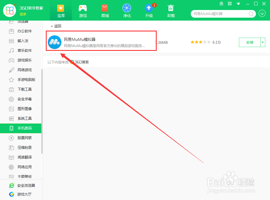The width and height of the screenshot is (270, 200).
Task: Switch to the 宝库 tab
Action: click(61, 10)
